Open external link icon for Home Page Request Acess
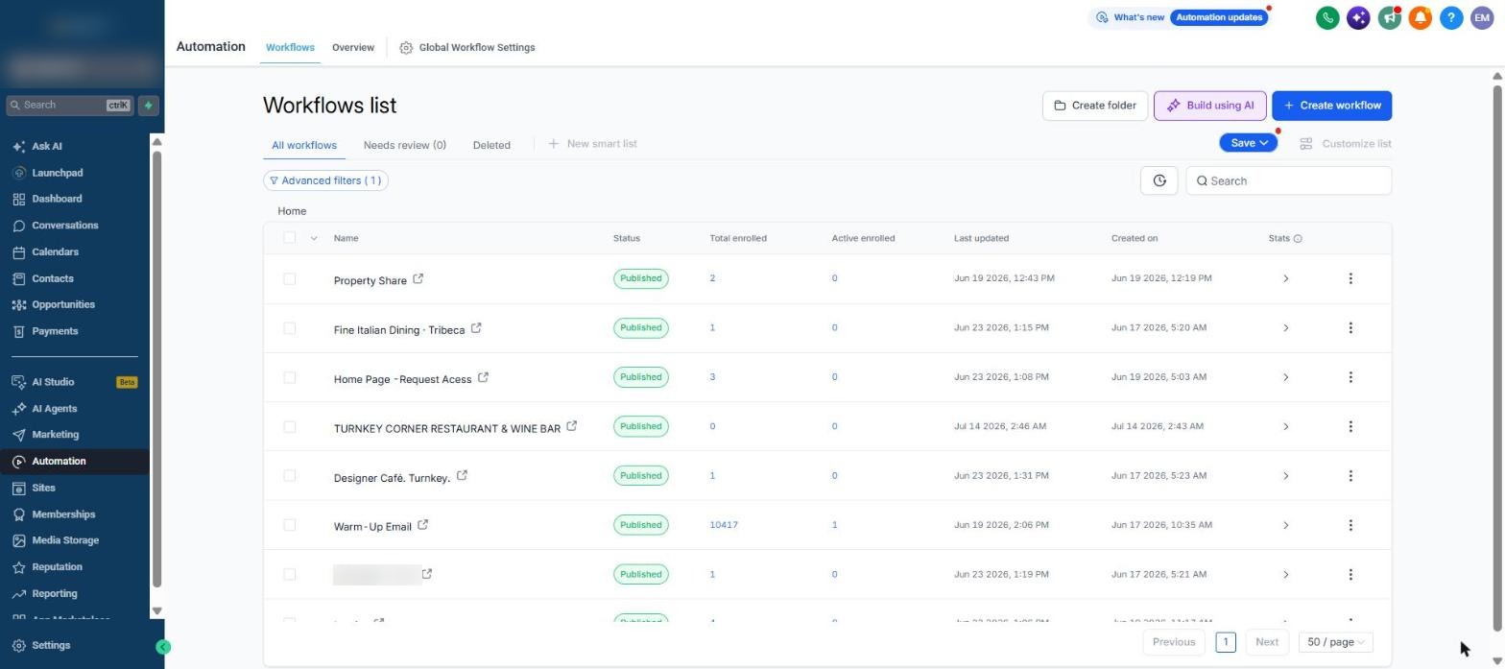The width and height of the screenshot is (1505, 669). click(x=483, y=377)
